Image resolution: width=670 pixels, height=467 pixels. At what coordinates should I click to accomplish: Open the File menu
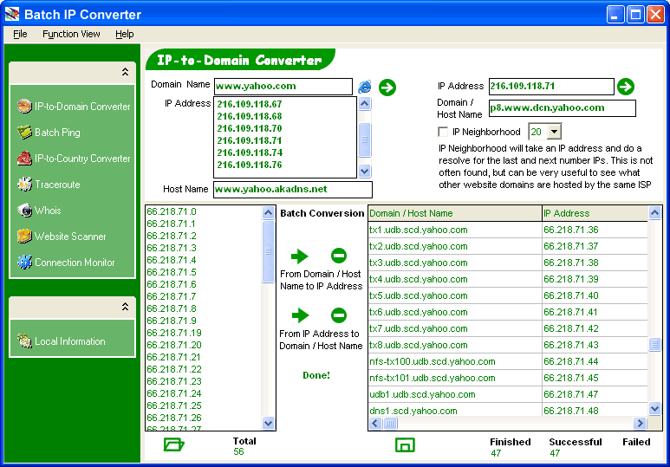(x=20, y=34)
